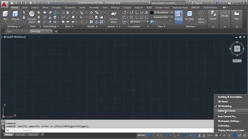
Task: Select the Section Plane tool
Action: pos(114,17)
